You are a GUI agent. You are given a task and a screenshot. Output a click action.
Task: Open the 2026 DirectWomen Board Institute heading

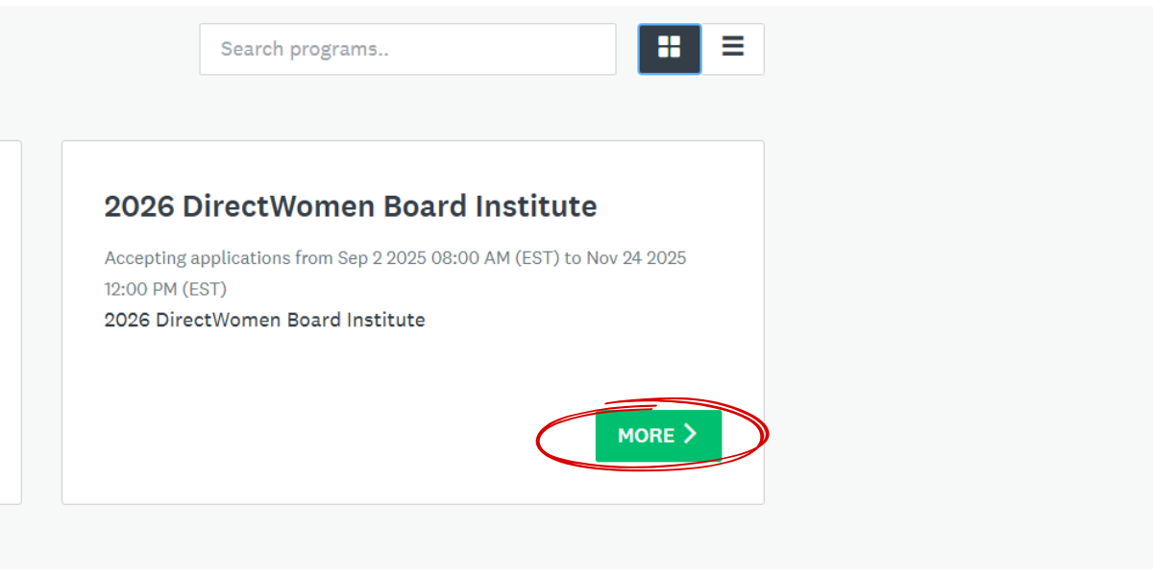pyautogui.click(x=350, y=206)
